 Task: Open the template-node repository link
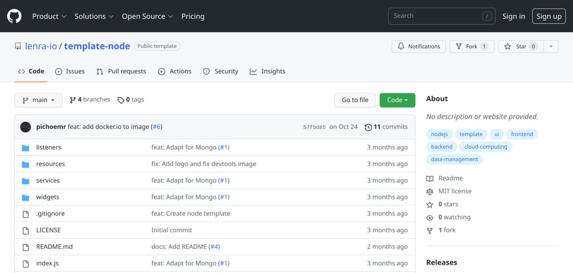click(97, 46)
